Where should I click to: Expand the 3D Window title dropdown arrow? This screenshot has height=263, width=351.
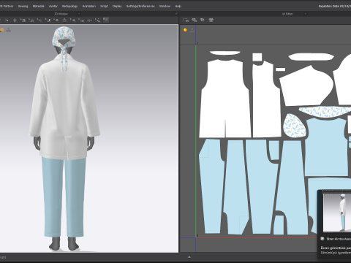point(79,14)
